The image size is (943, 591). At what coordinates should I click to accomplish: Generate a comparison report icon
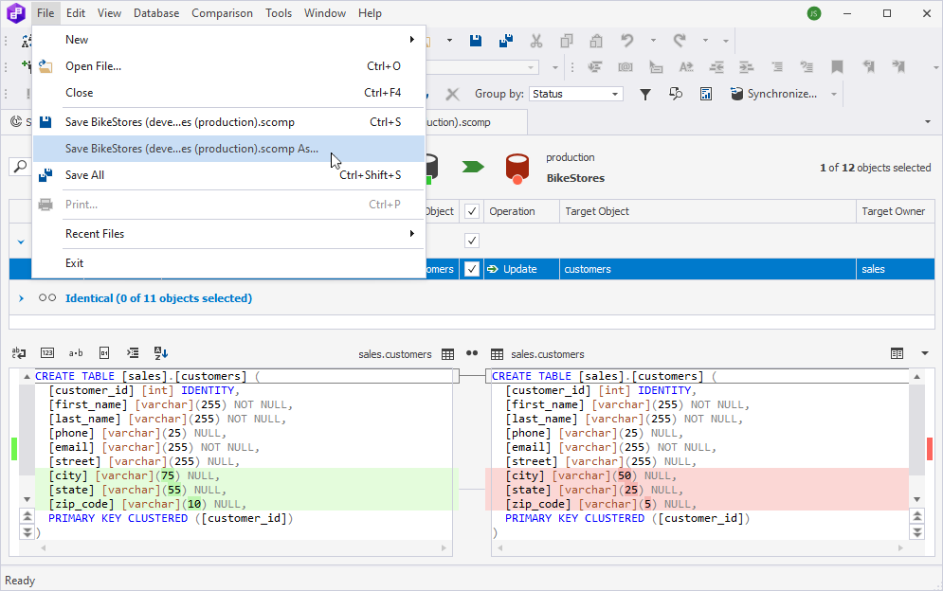pos(705,94)
